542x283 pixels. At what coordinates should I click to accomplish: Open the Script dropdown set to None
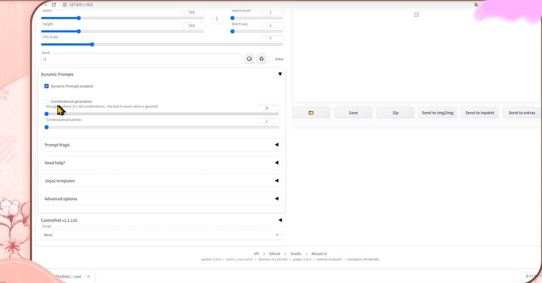click(161, 235)
